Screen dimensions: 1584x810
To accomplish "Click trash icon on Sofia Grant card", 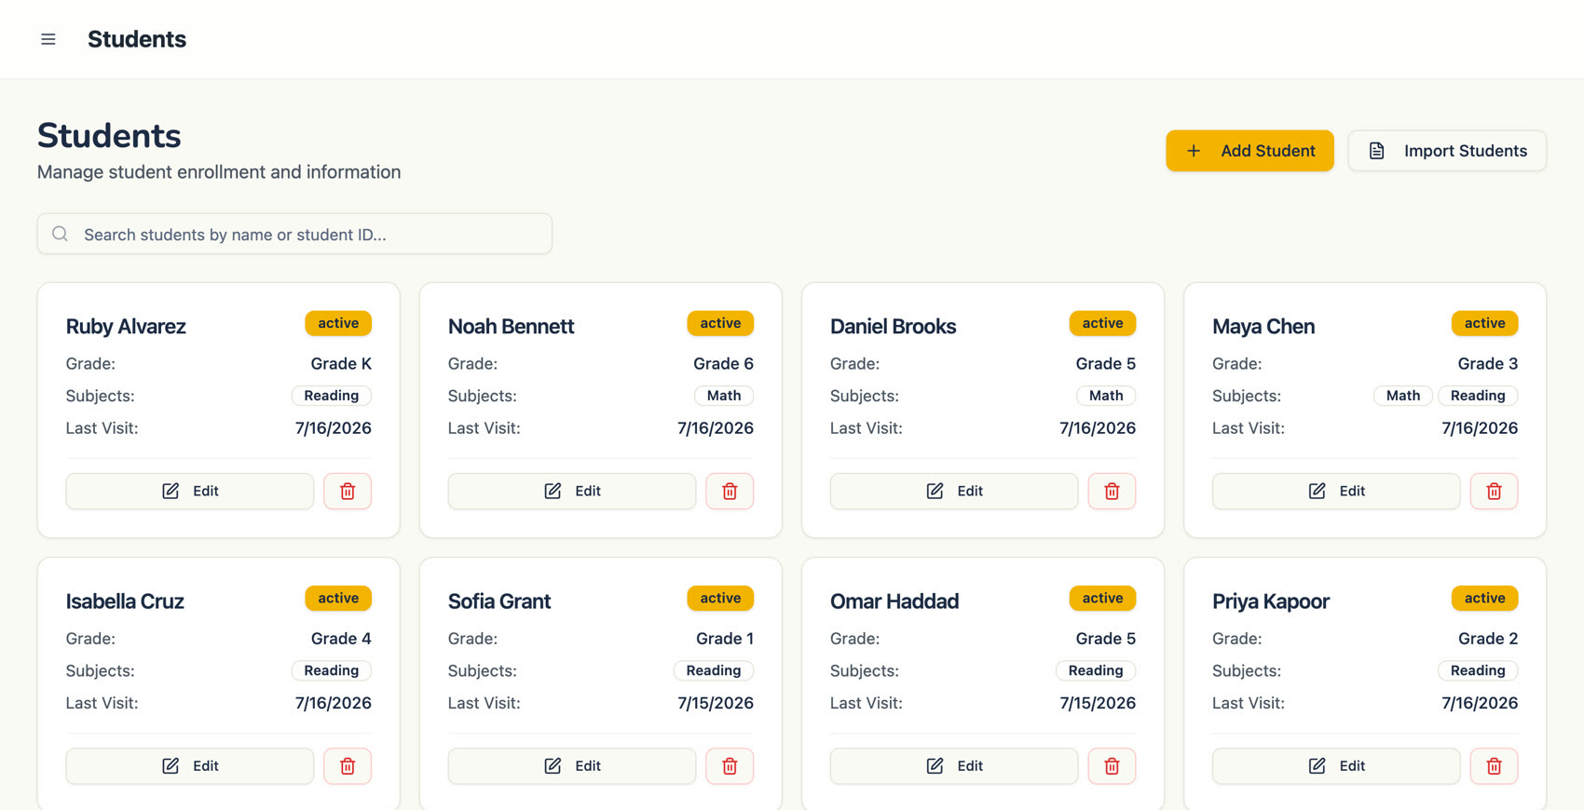I will pyautogui.click(x=730, y=765).
